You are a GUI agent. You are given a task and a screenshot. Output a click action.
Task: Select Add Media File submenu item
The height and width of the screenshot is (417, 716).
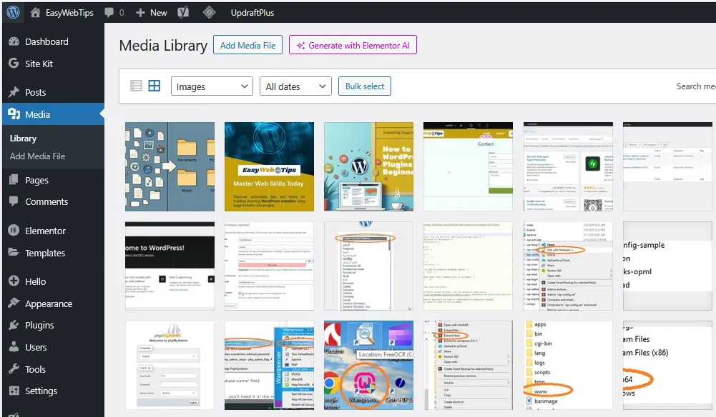37,156
